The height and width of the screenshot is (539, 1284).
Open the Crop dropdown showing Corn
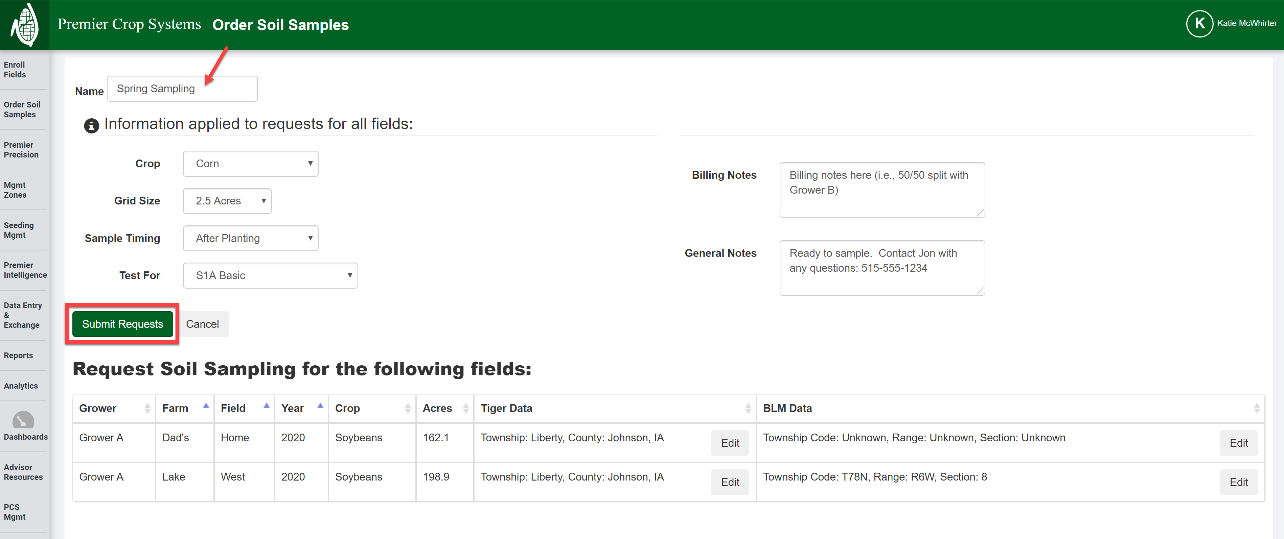click(250, 164)
